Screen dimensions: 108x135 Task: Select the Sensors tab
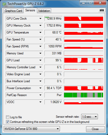pyautogui.click(x=30, y=10)
